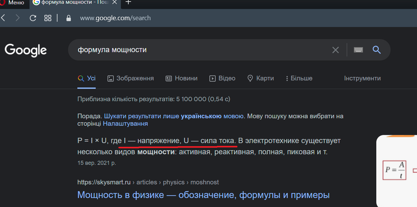Click 'Шукати результати лише українською мовою' link

[x=174, y=116]
